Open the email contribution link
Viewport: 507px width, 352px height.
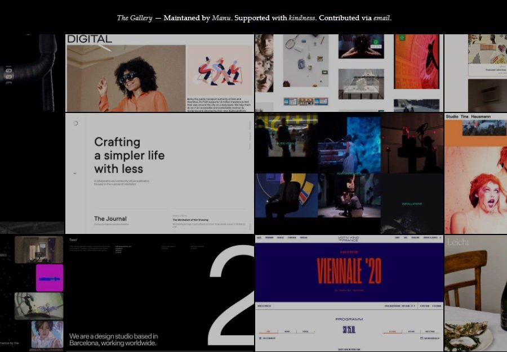click(381, 18)
